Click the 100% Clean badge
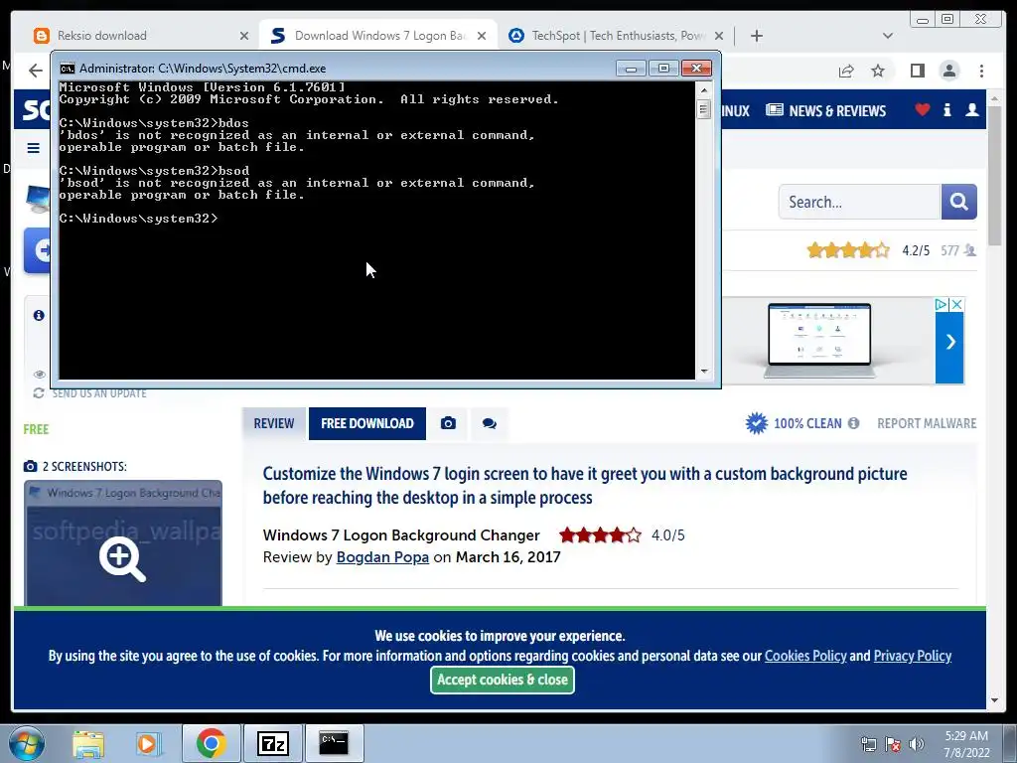The height and width of the screenshot is (763, 1017). (x=794, y=423)
